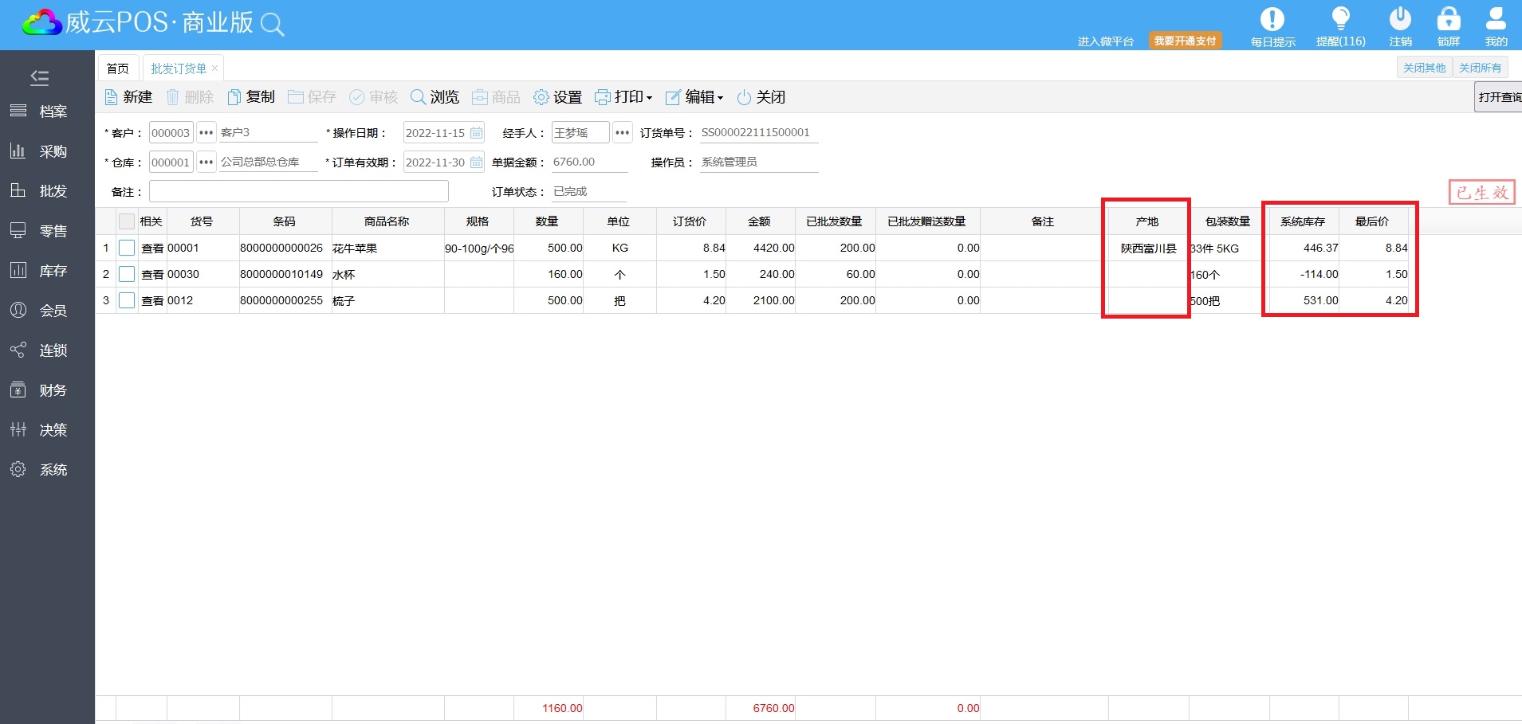Select the header select-all checkbox
Viewport: 1522px width, 724px height.
click(127, 221)
